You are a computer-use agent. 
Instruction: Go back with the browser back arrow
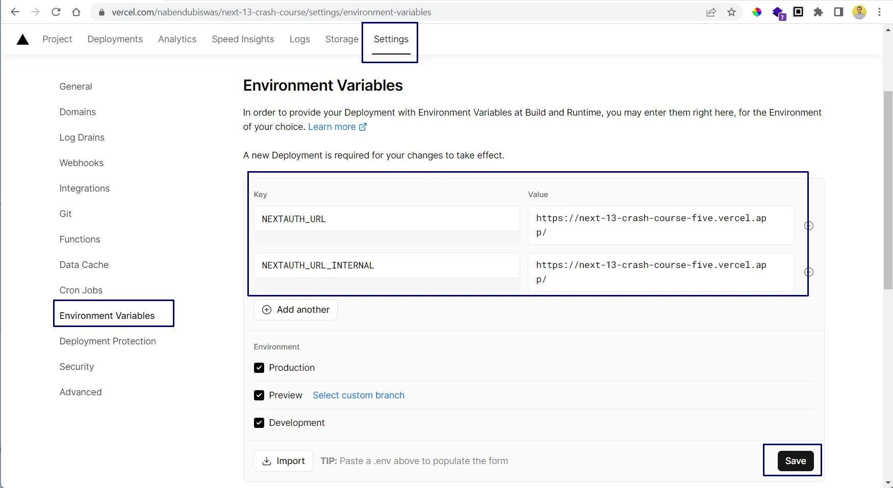[15, 12]
